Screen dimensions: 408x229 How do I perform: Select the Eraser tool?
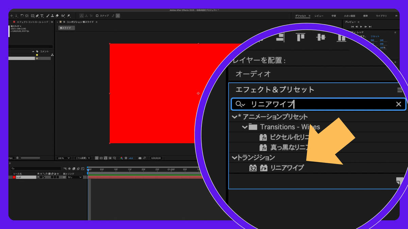(x=57, y=16)
